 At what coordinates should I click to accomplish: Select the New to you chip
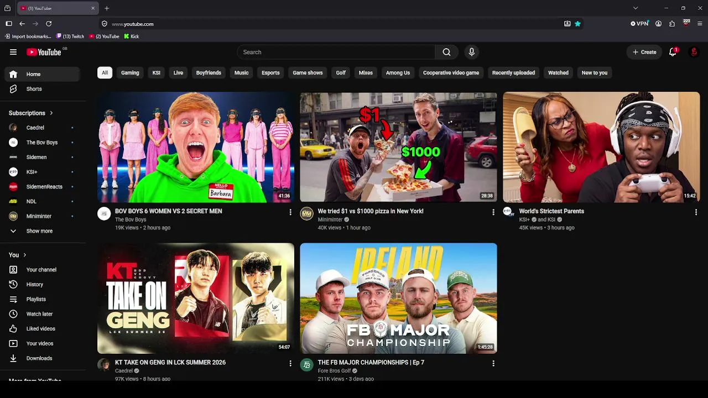pyautogui.click(x=595, y=72)
